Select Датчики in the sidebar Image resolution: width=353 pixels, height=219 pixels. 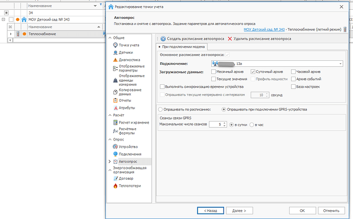tap(126, 52)
